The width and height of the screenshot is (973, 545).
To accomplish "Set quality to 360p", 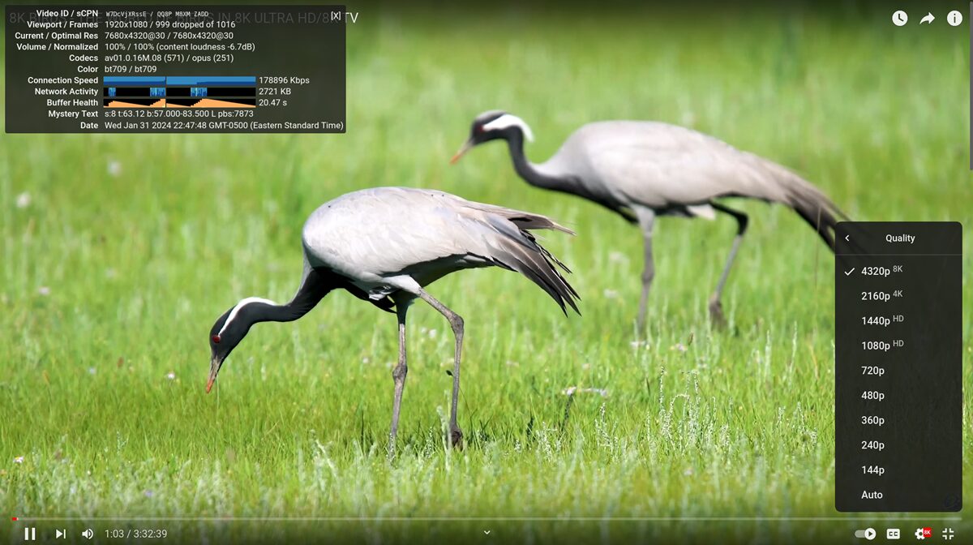I will [x=898, y=420].
